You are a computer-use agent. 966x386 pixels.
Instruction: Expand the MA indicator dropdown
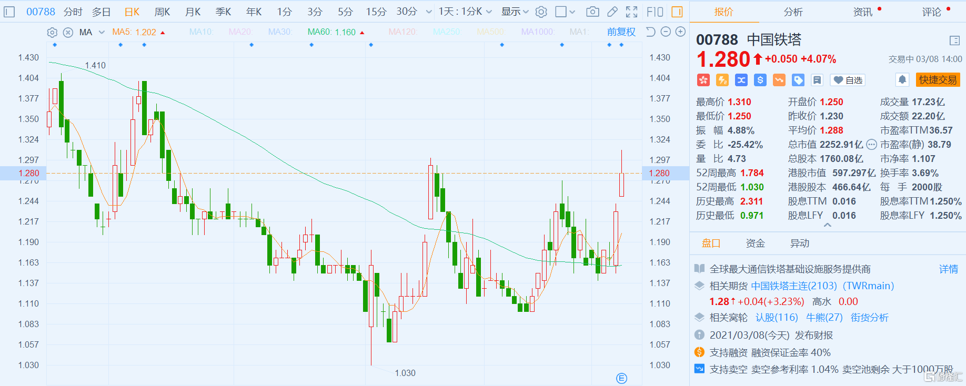(x=102, y=33)
